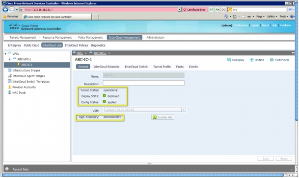Click the Cisco Prime browser tab

click(57, 17)
